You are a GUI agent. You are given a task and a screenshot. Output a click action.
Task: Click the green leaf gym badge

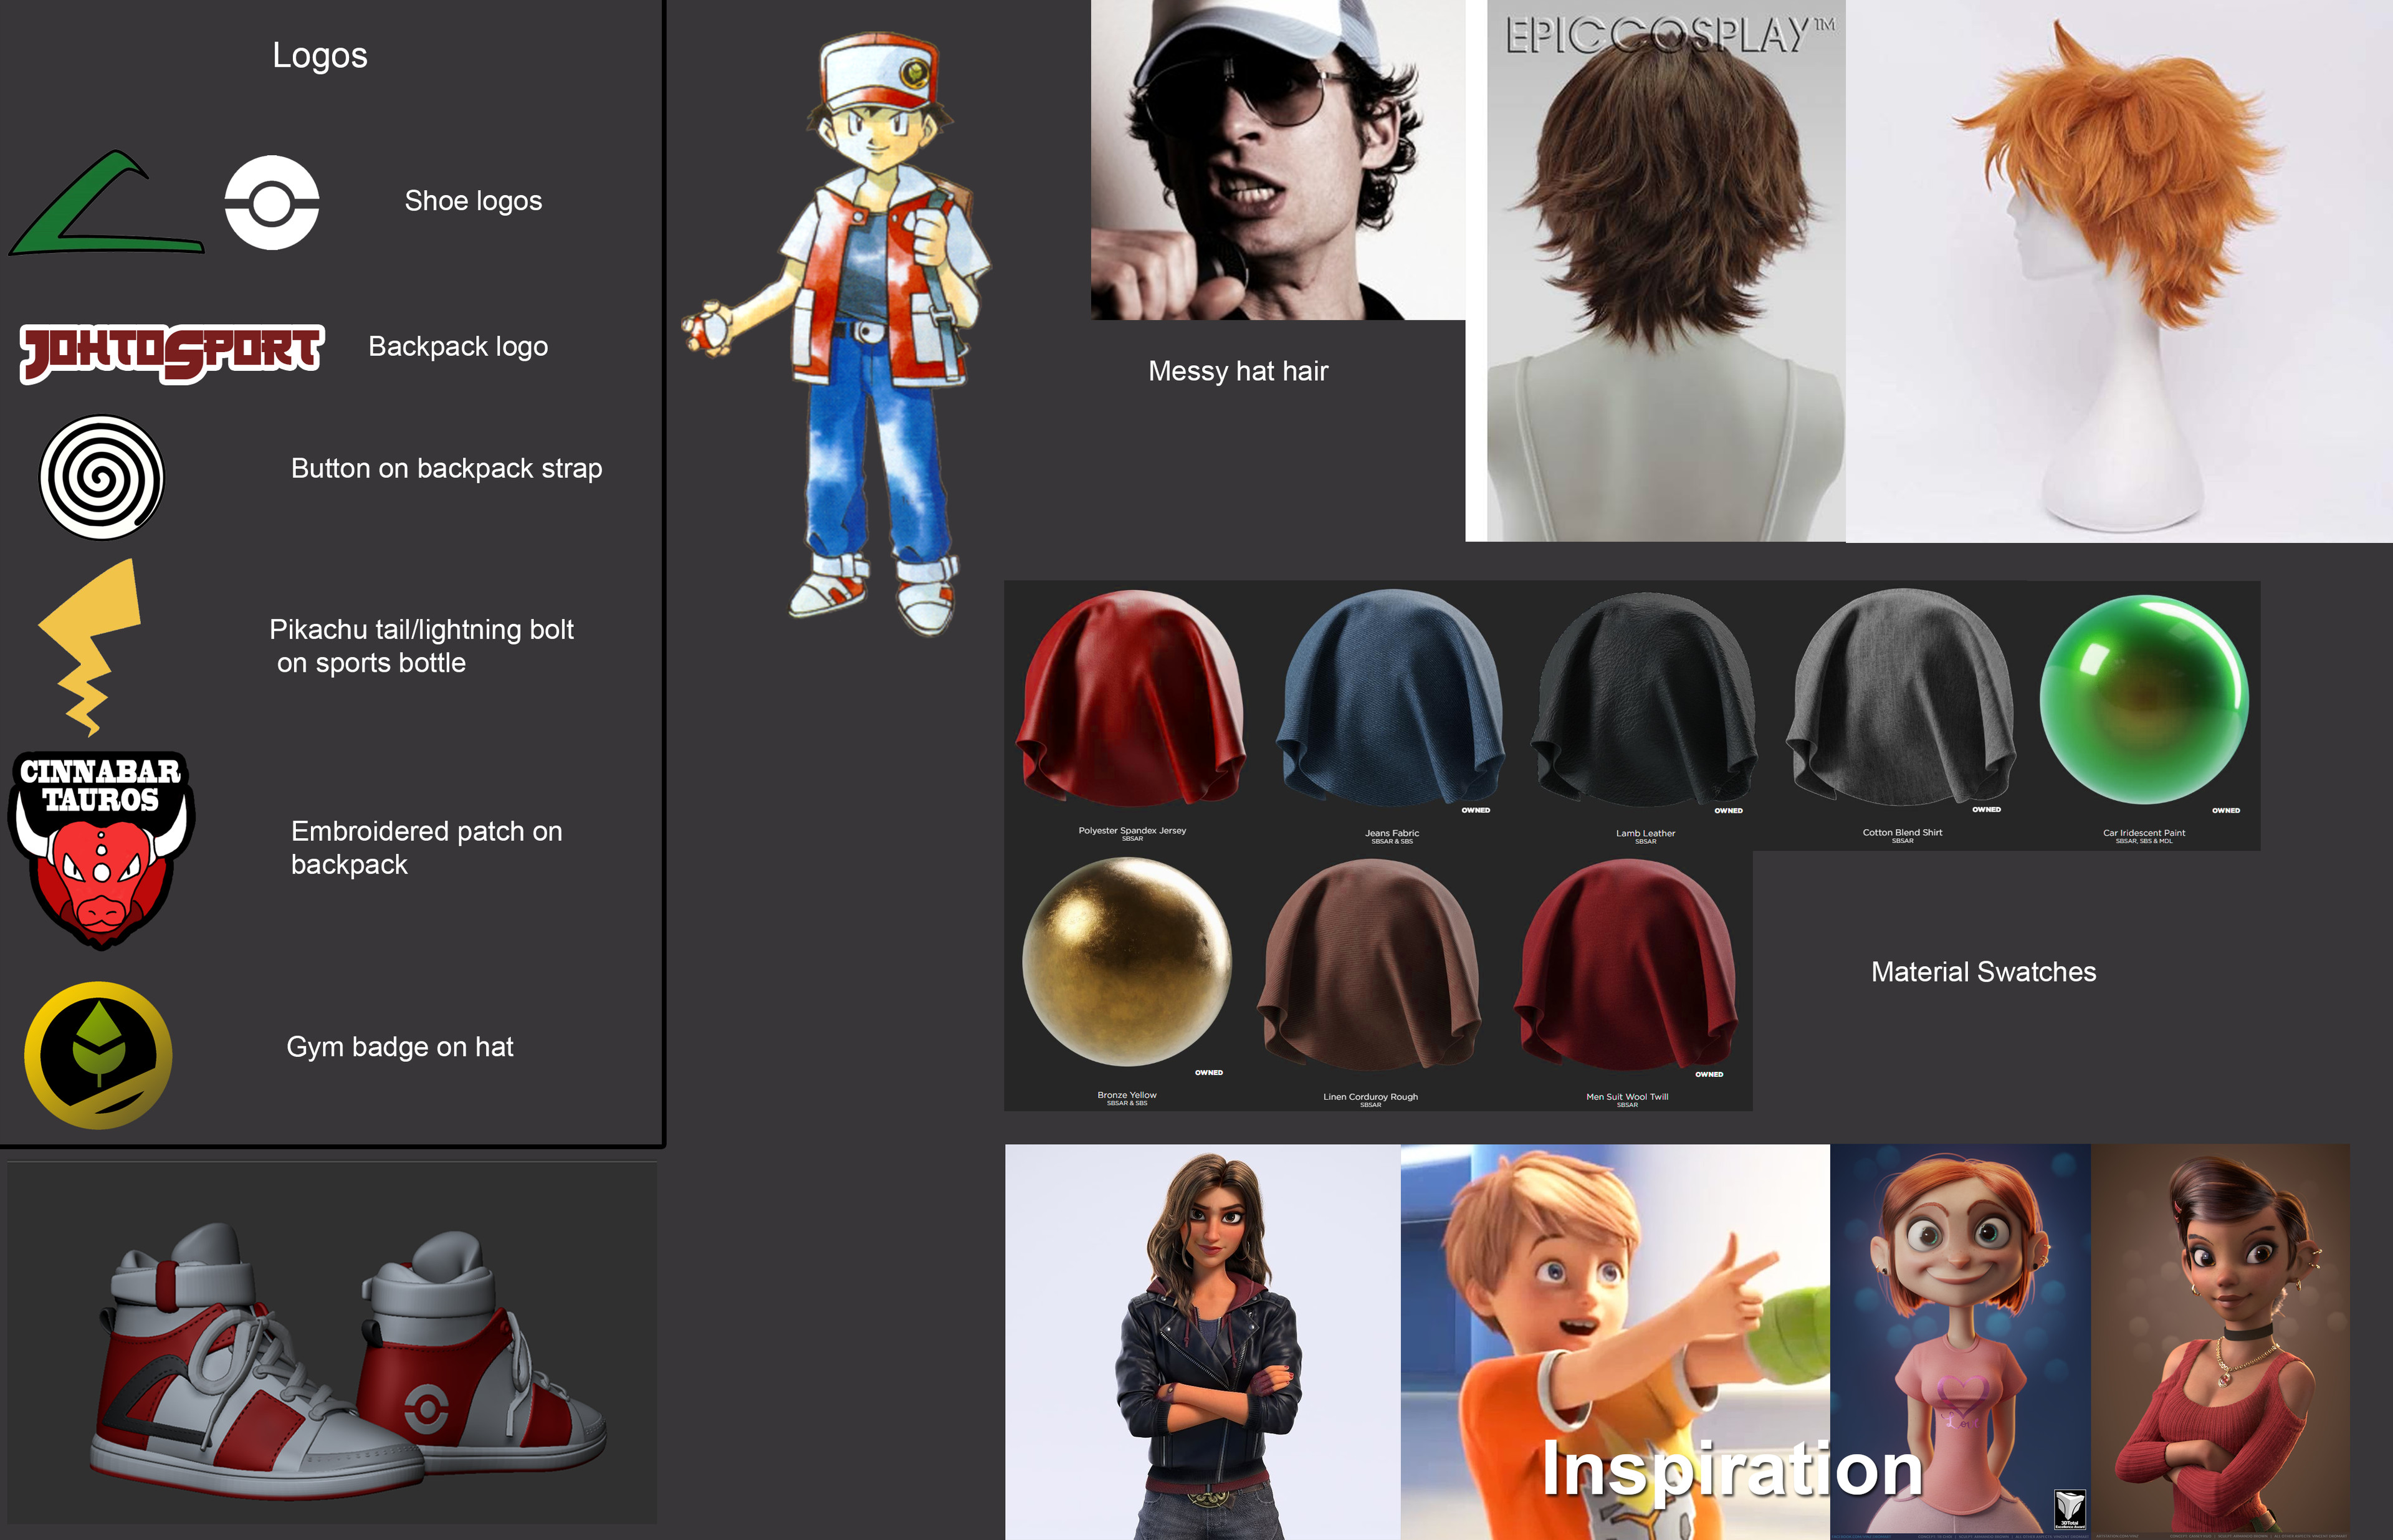tap(98, 1055)
